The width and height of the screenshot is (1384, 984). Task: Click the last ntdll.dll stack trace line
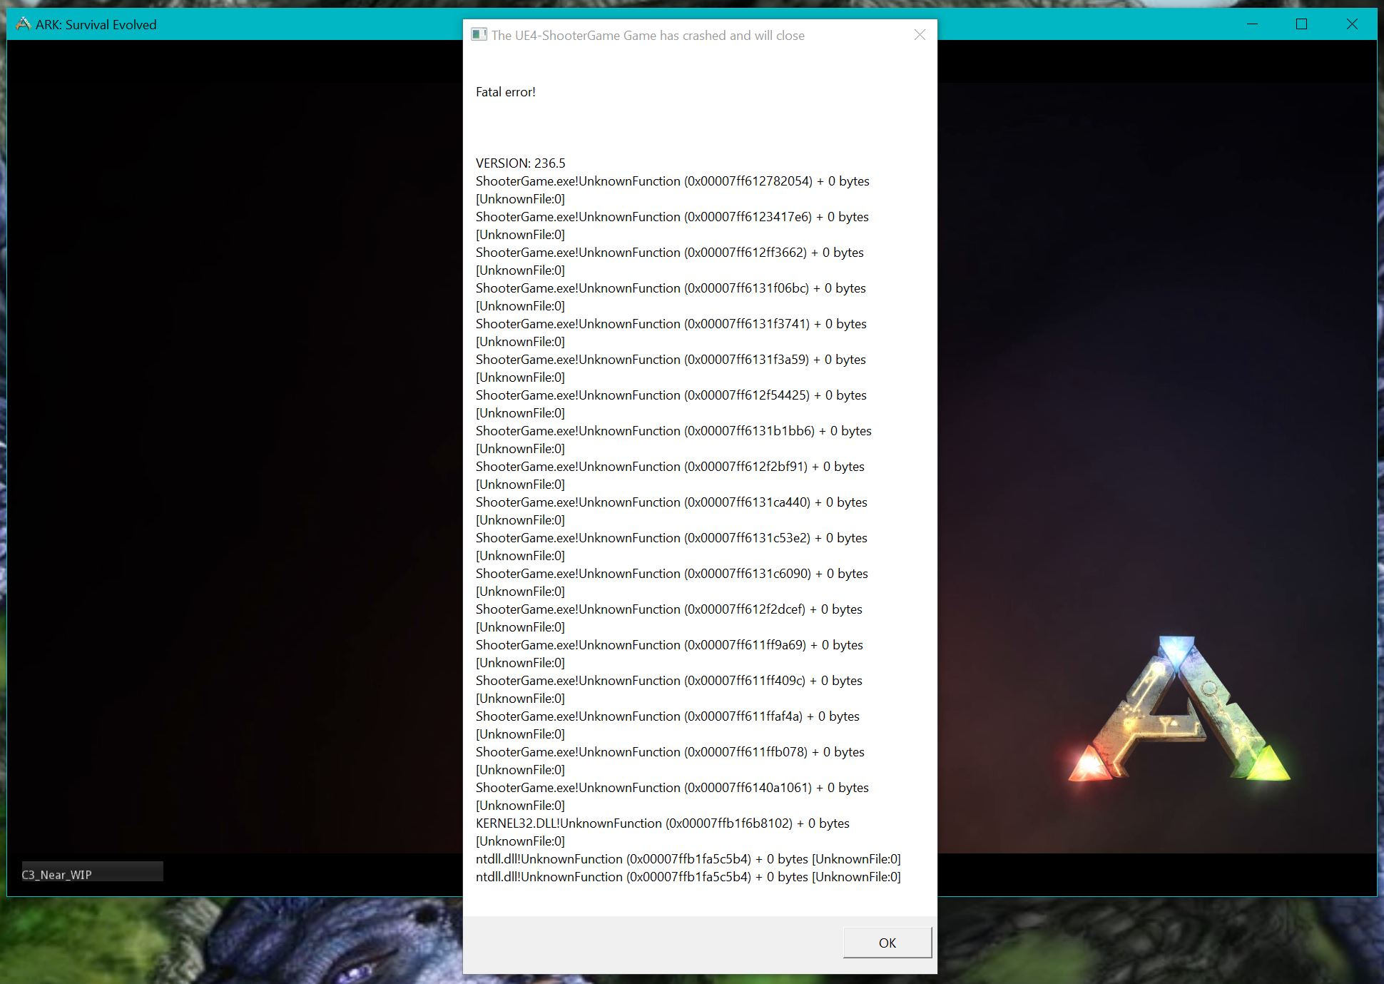point(688,877)
